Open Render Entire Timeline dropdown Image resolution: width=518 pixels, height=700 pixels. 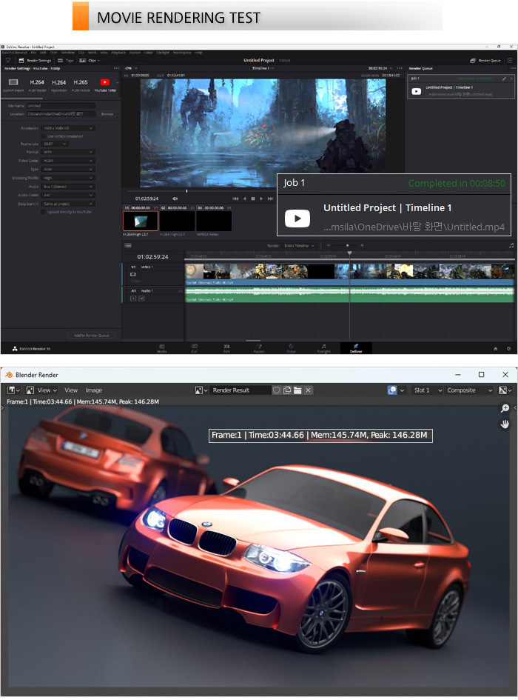[x=300, y=245]
